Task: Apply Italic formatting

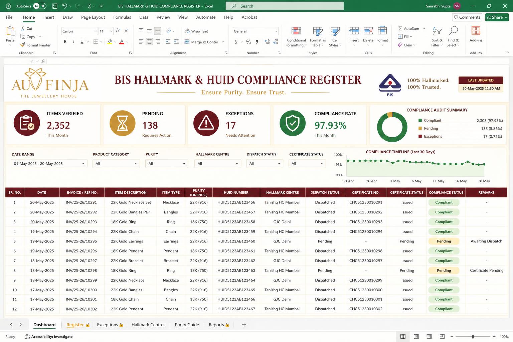Action: [73, 42]
